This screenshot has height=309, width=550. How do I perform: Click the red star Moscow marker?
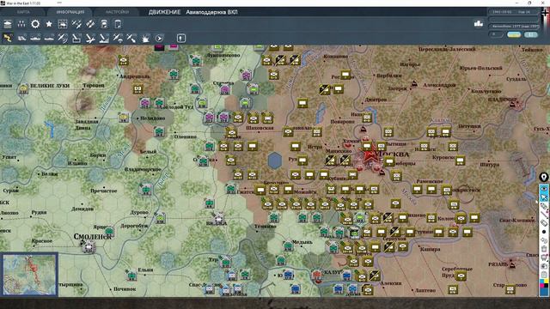[369, 155]
